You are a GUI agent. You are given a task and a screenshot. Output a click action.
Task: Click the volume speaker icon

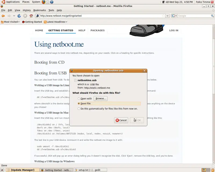click(167, 2)
